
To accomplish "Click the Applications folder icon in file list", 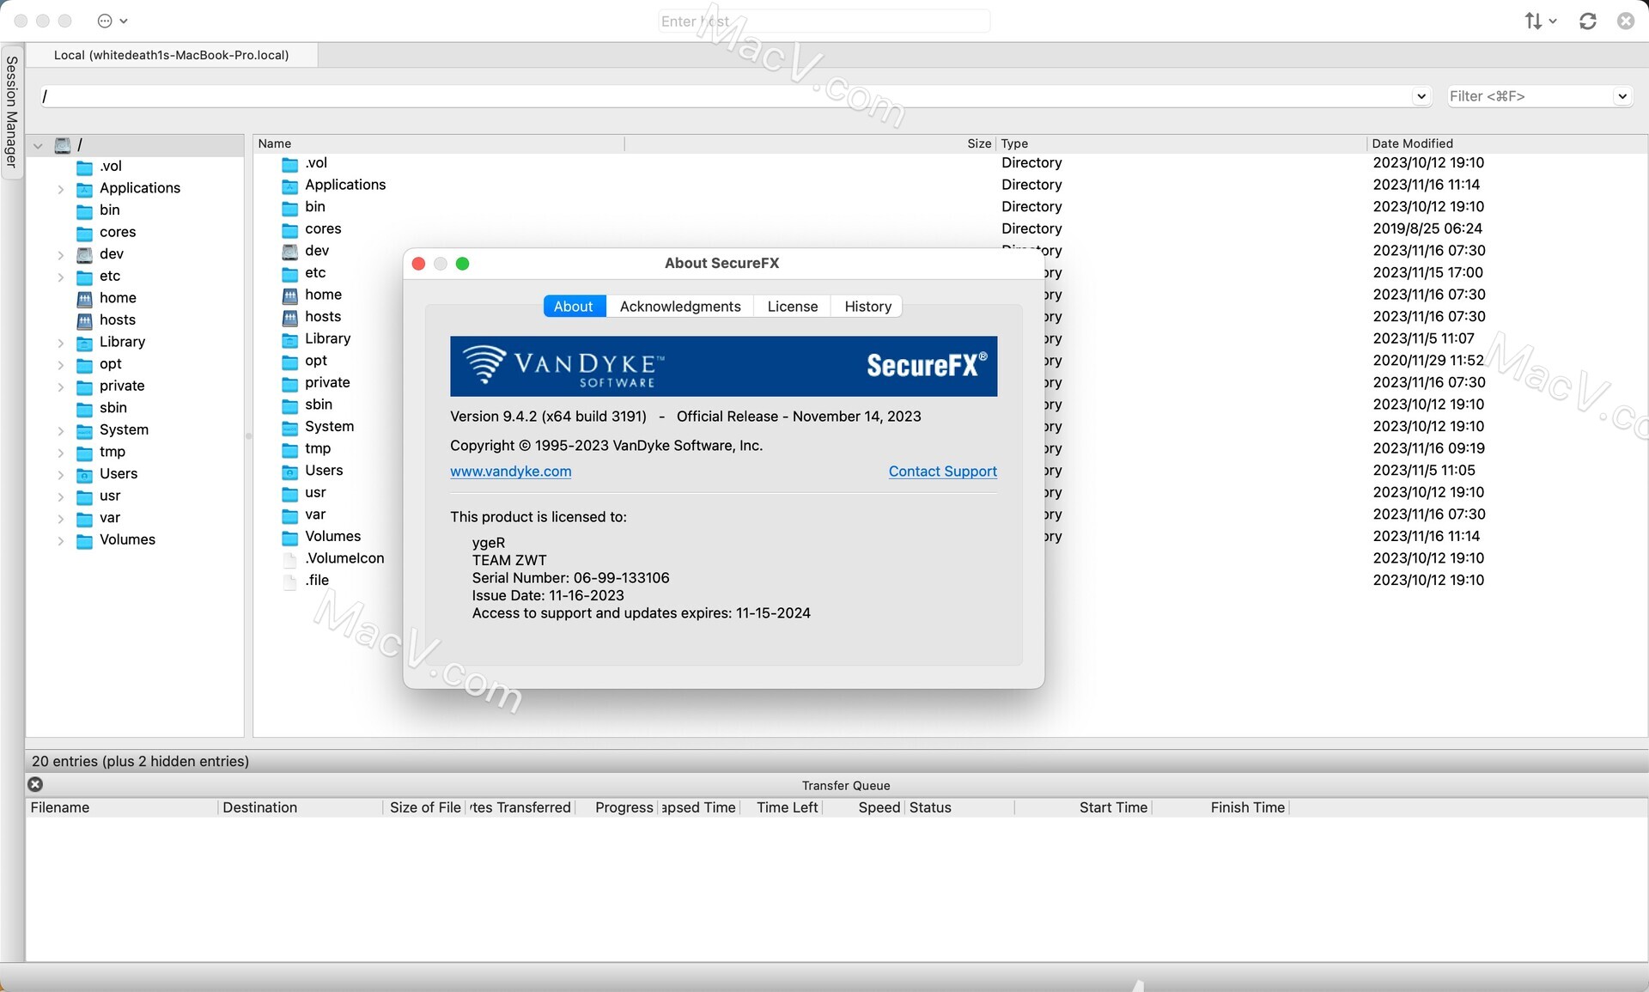I will 290,186.
